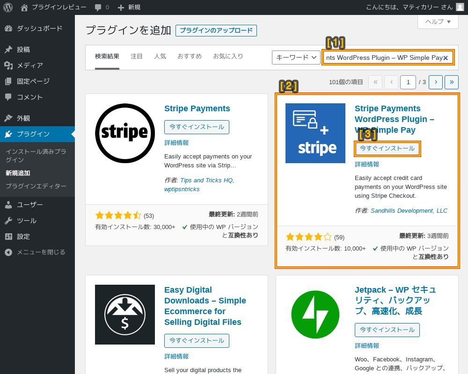
Task: Clear the search field with the X
Action: click(x=446, y=58)
